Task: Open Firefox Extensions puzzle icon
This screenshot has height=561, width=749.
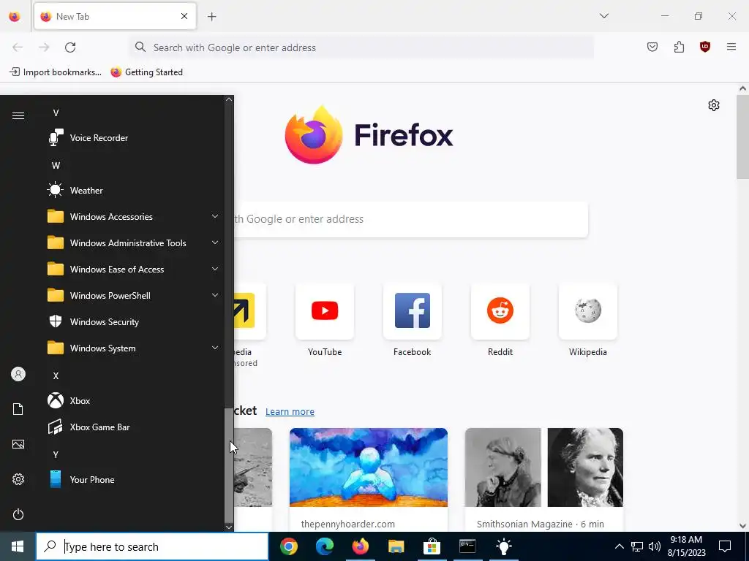Action: pyautogui.click(x=679, y=47)
